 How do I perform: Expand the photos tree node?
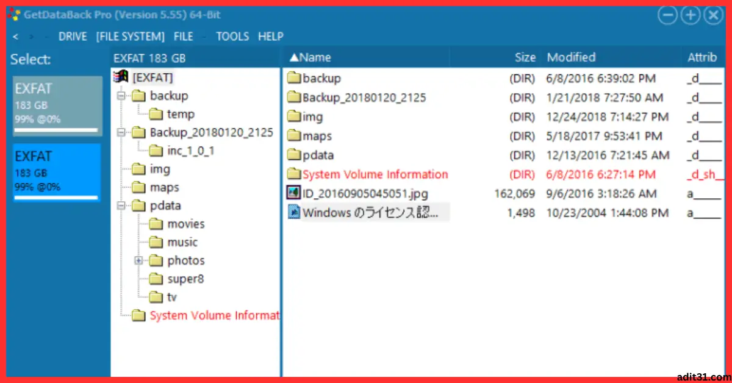point(138,260)
